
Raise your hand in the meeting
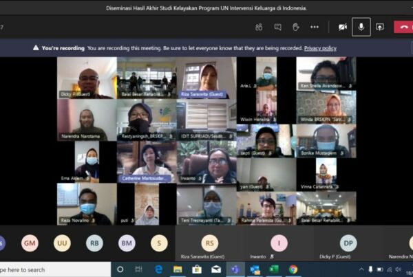click(296, 27)
